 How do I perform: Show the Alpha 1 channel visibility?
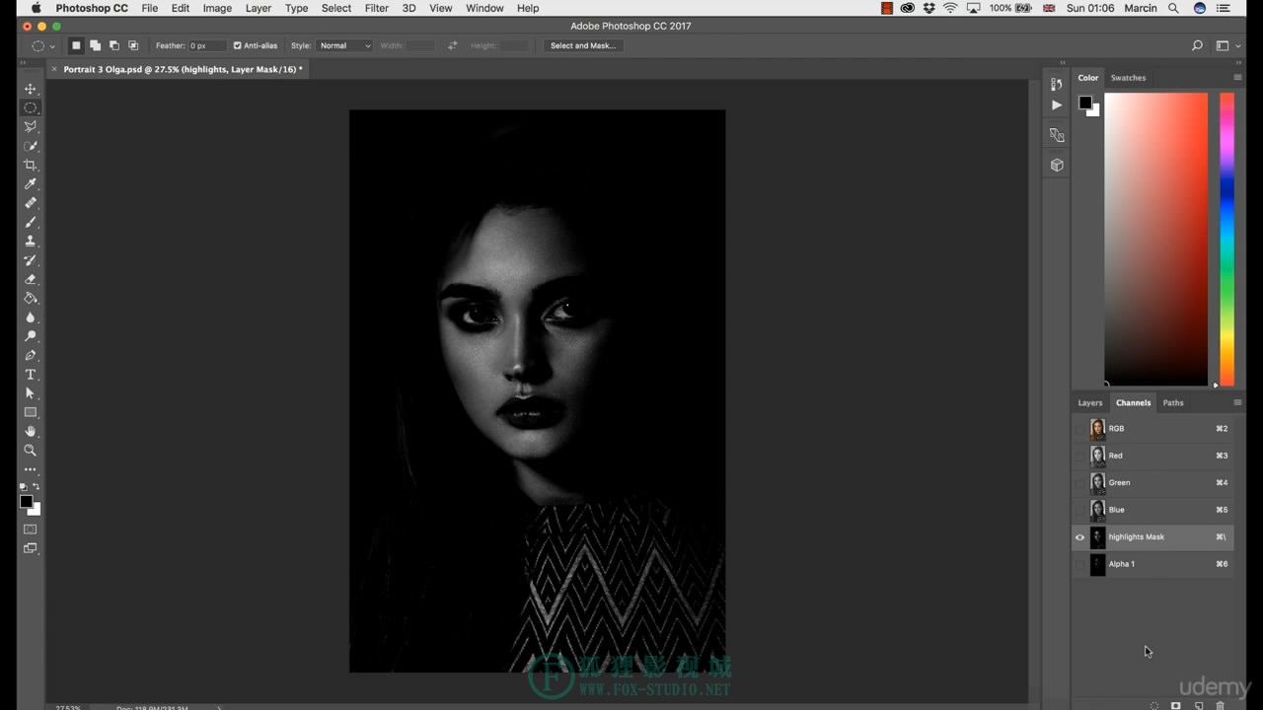[1079, 564]
